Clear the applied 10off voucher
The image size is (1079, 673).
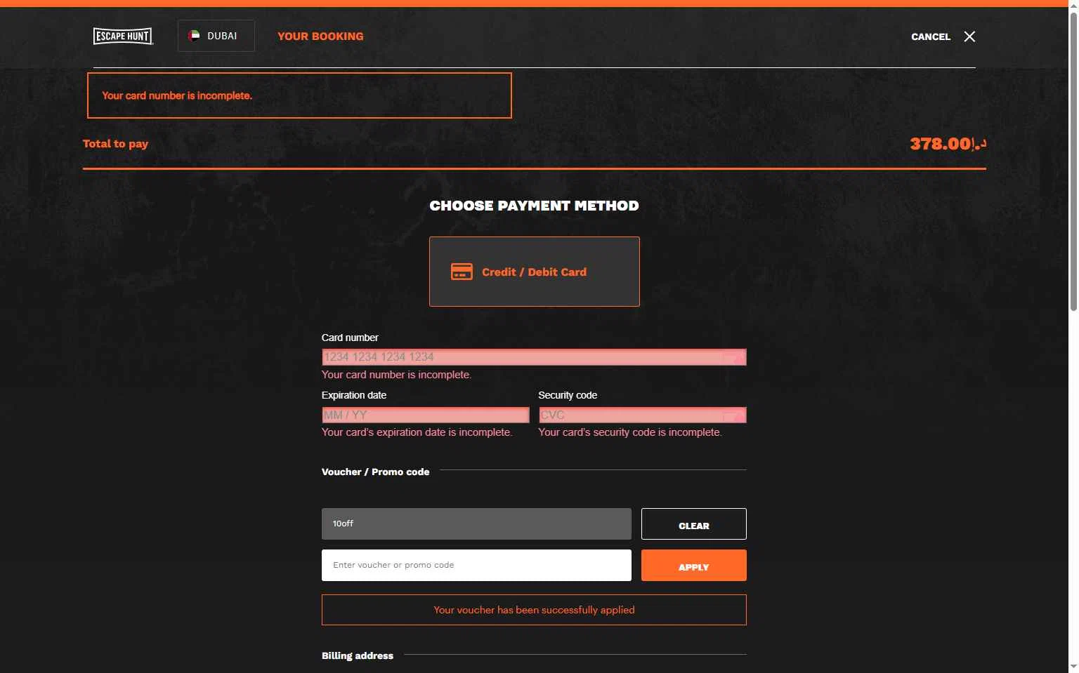(x=694, y=524)
